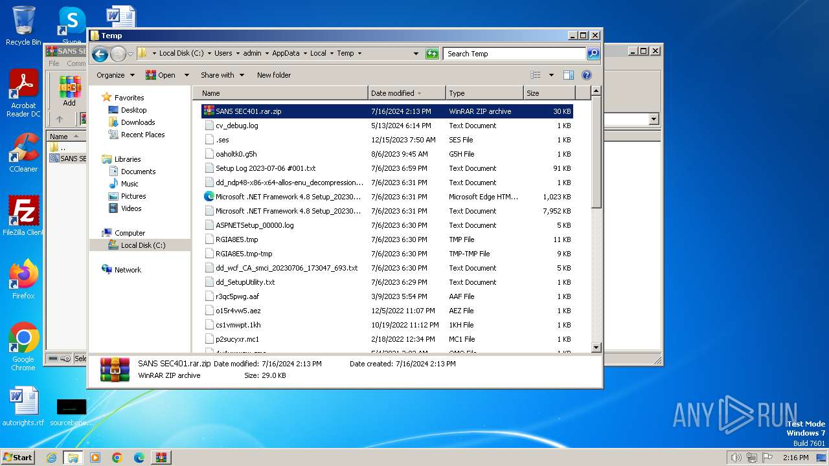
Task: Open the Recycle Bin desktop icon
Action: click(23, 26)
